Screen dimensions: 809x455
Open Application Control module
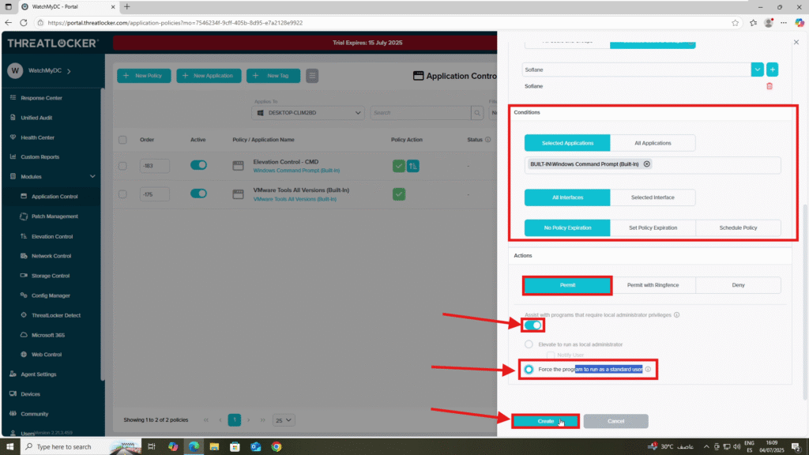click(55, 197)
